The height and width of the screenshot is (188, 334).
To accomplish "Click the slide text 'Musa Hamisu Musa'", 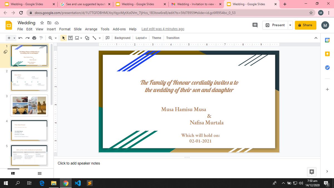I will tap(184, 109).
